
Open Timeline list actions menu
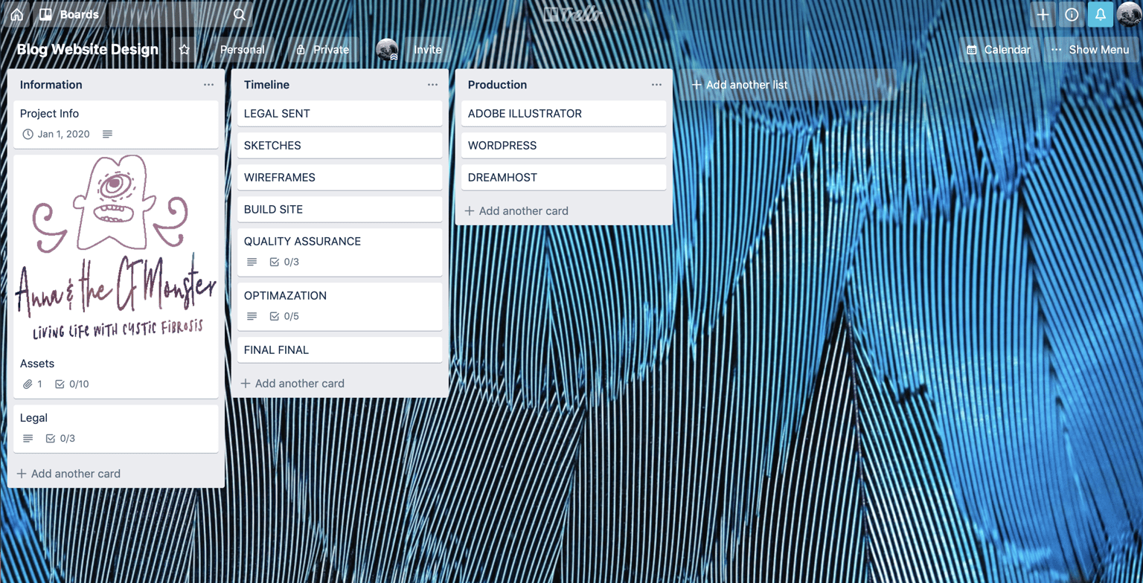[432, 85]
